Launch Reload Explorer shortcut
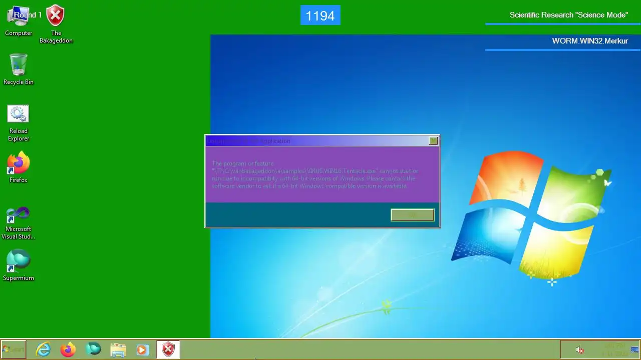 [19, 123]
